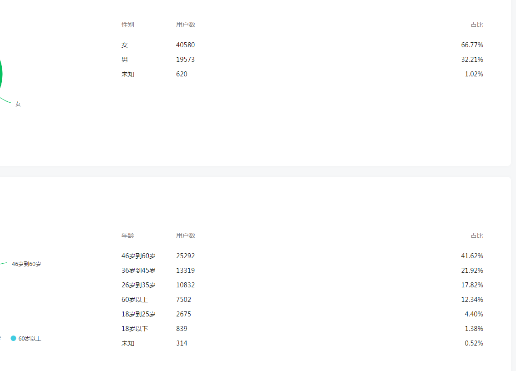The height and width of the screenshot is (371, 516).
Task: Click the cyan 60岁以上 legend dot
Action: click(14, 338)
